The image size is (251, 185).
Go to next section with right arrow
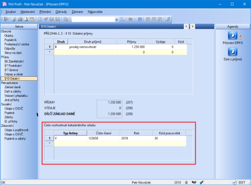tap(193, 27)
